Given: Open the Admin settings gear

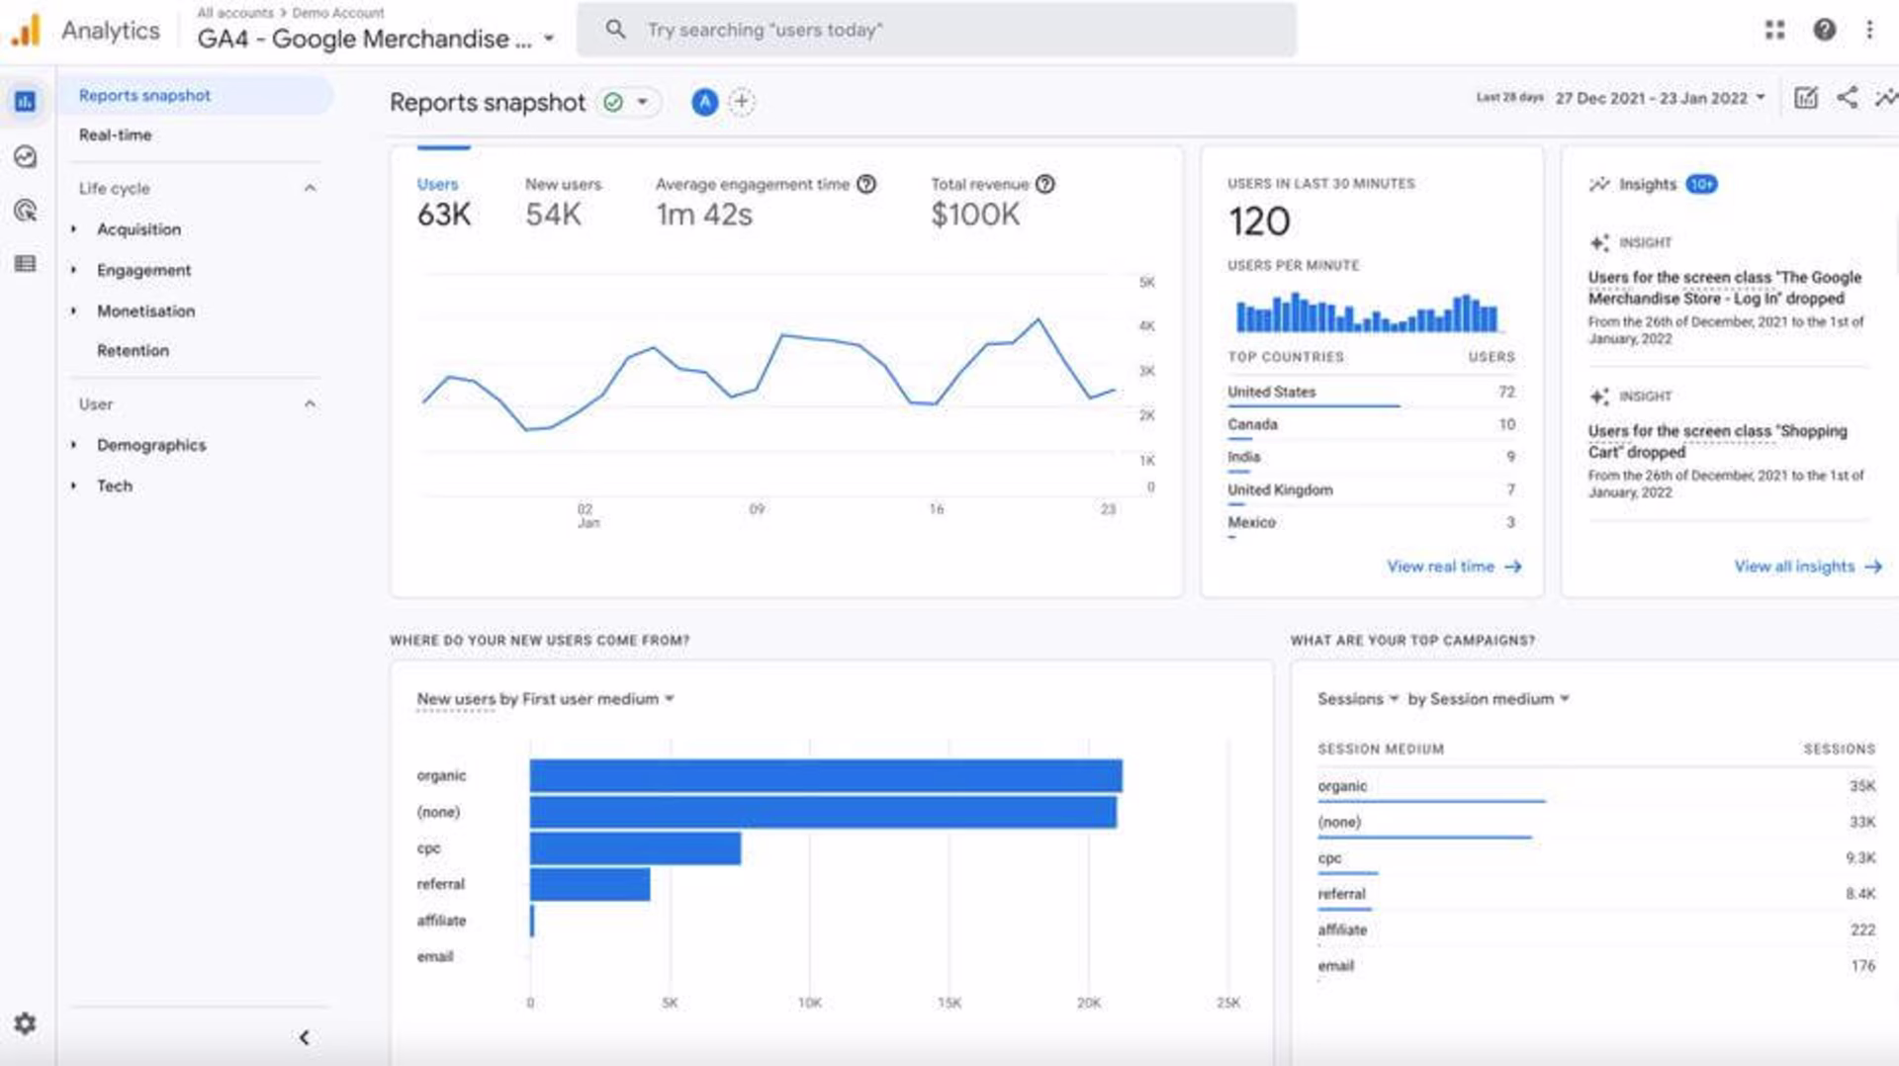Looking at the screenshot, I should click(x=25, y=1023).
